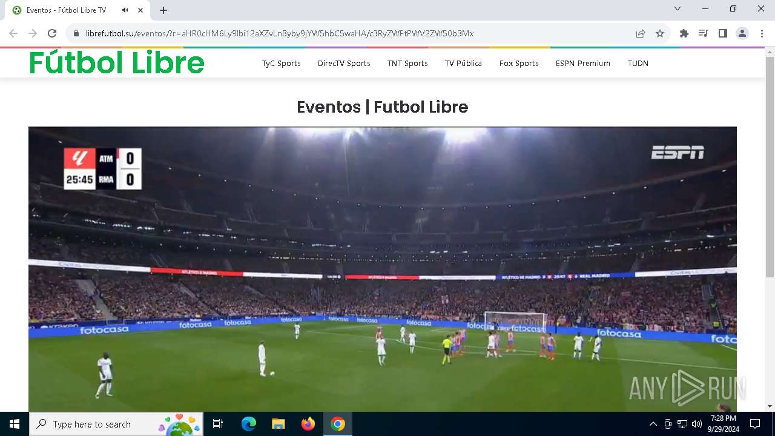775x436 pixels.
Task: View site info lock icon
Action: (x=76, y=34)
